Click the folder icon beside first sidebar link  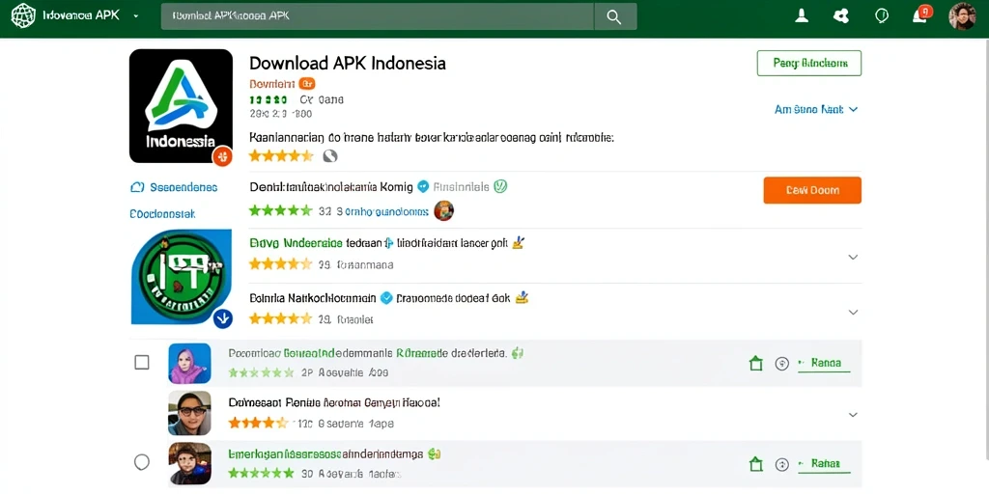coord(137,187)
